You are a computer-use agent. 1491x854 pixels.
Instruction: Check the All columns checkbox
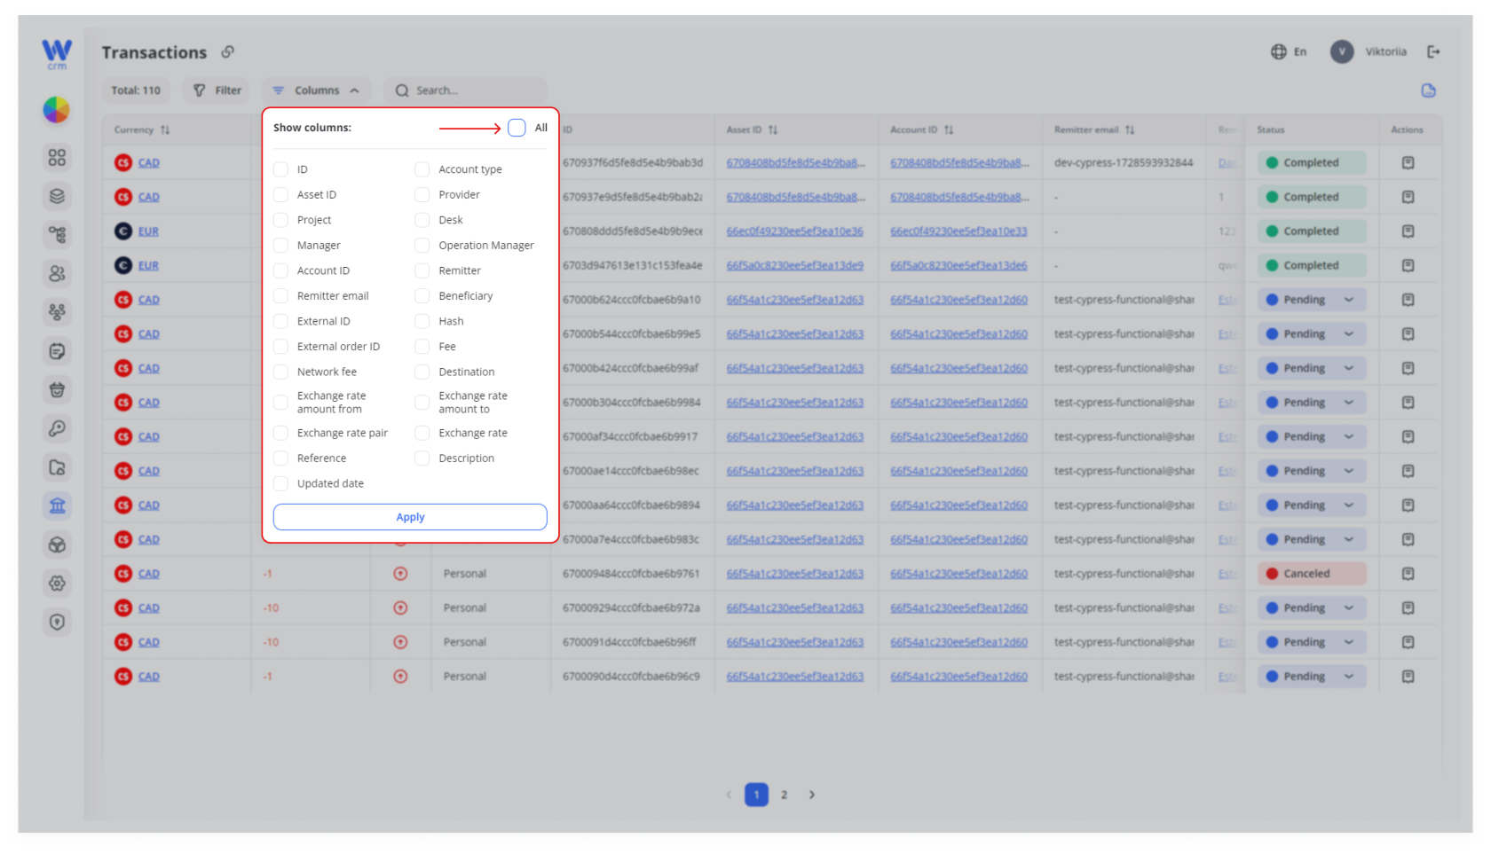pos(517,128)
